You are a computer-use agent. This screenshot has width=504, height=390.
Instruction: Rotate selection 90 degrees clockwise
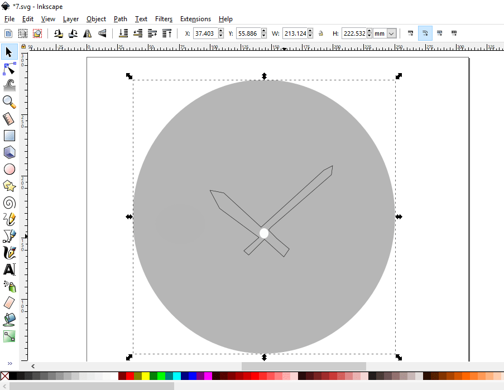[x=73, y=33]
